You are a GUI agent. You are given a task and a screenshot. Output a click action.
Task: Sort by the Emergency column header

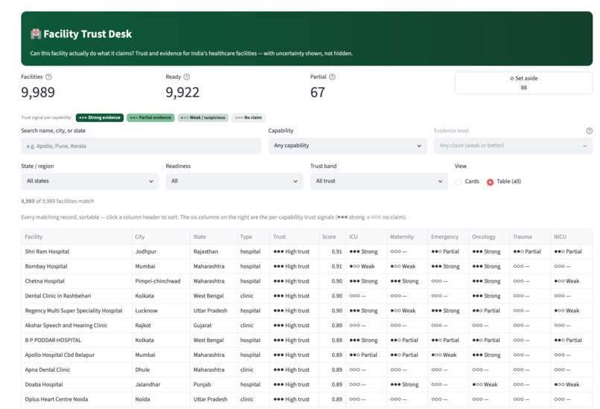pos(448,237)
